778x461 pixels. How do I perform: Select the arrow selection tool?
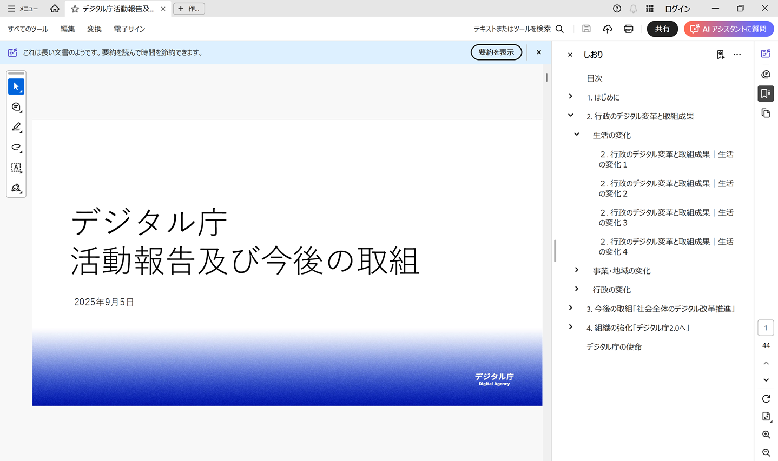(x=16, y=86)
